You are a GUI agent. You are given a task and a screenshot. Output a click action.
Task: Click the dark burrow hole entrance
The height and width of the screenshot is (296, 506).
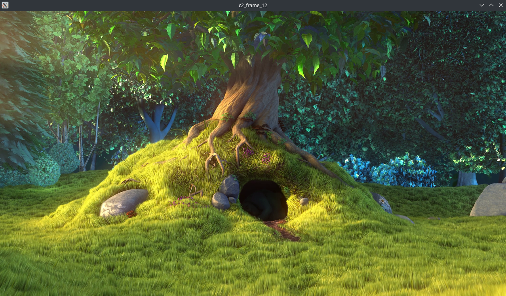click(263, 199)
